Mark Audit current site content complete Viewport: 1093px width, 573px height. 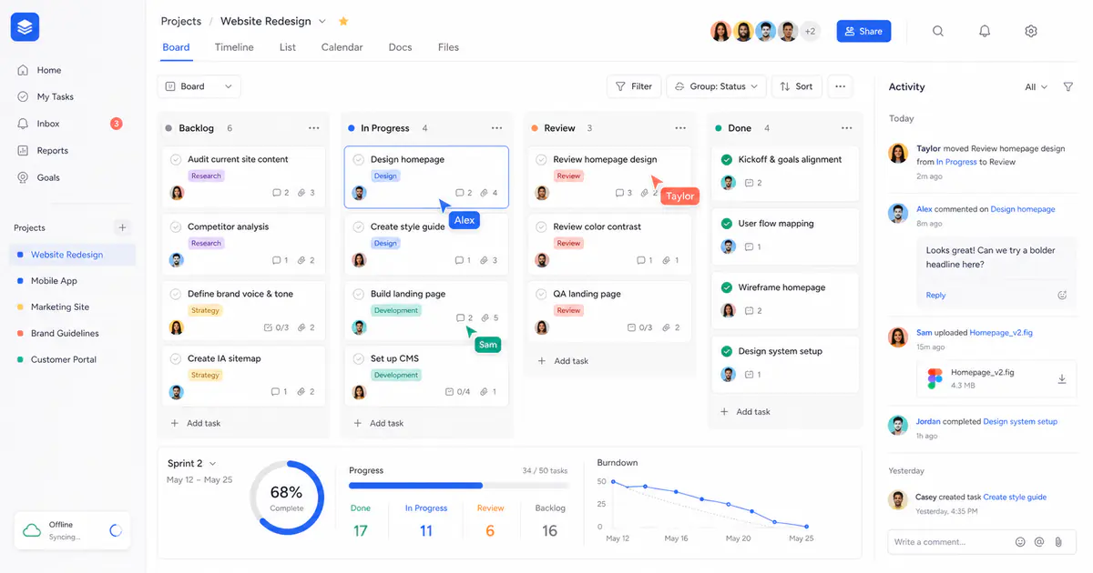(176, 159)
